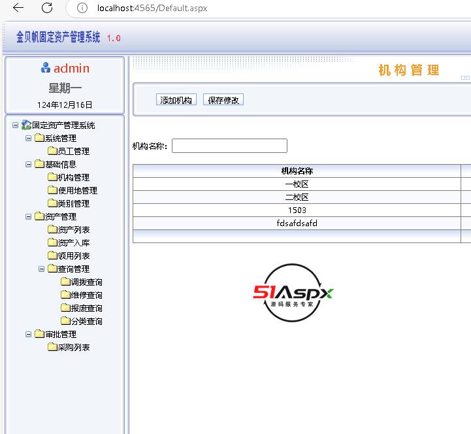Click the folder icon beside 员工管理
Viewport: 471px width, 434px height.
52,151
